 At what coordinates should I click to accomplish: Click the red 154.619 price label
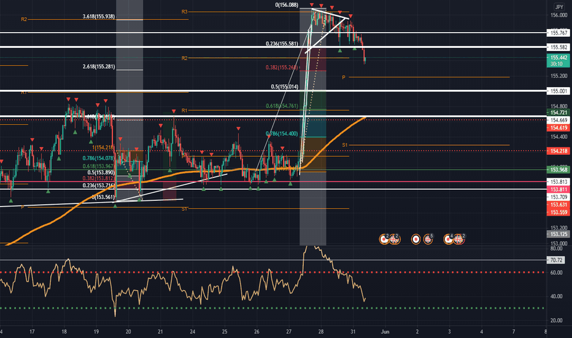click(x=558, y=128)
